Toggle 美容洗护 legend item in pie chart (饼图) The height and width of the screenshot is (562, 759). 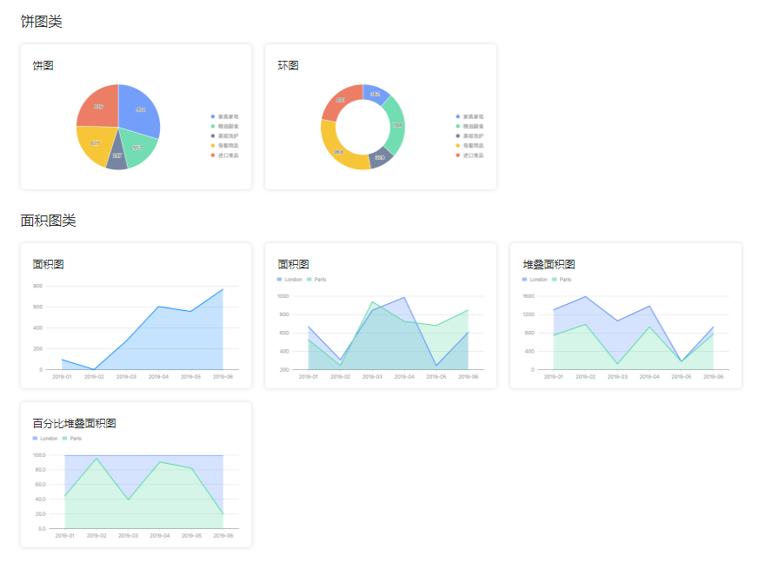click(x=224, y=136)
